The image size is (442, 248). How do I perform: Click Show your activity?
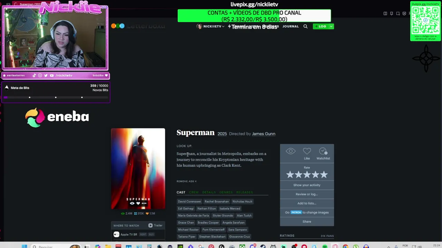pyautogui.click(x=307, y=185)
